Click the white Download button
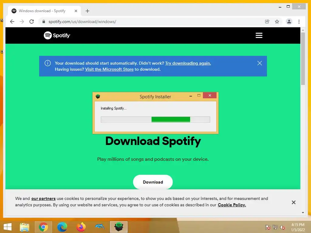This screenshot has width=311, height=233. point(153,182)
